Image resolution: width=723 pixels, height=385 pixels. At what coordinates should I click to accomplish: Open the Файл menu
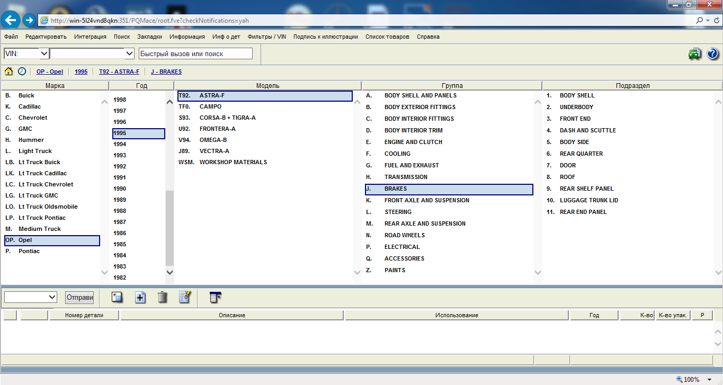point(11,37)
